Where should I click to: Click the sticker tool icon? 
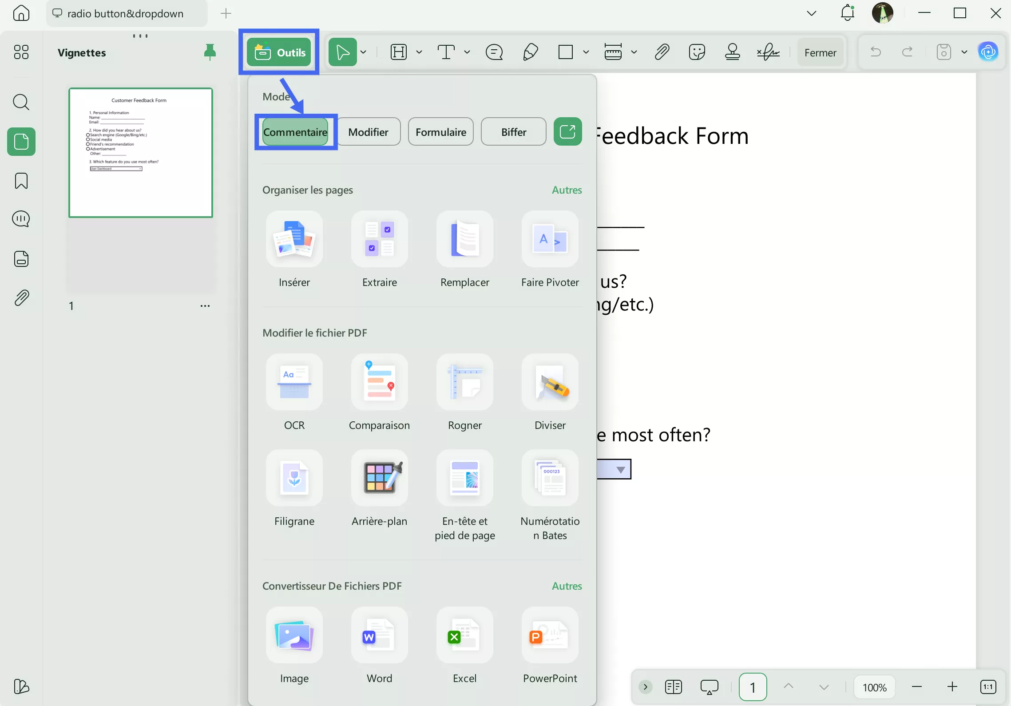[697, 52]
